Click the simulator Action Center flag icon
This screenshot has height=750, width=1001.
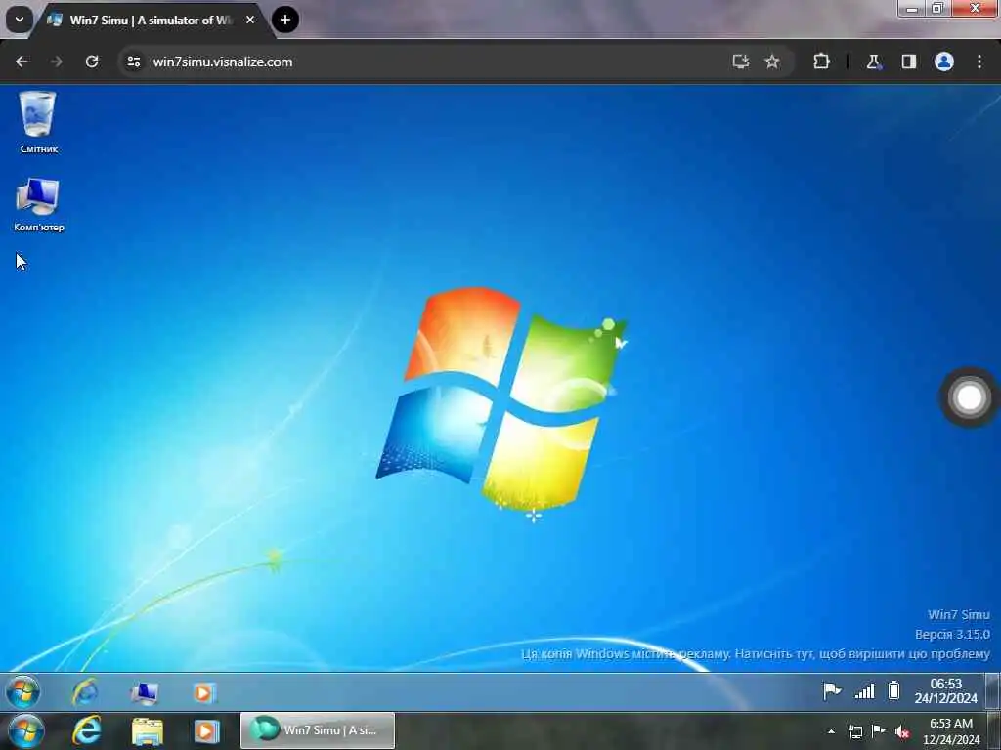tap(832, 690)
